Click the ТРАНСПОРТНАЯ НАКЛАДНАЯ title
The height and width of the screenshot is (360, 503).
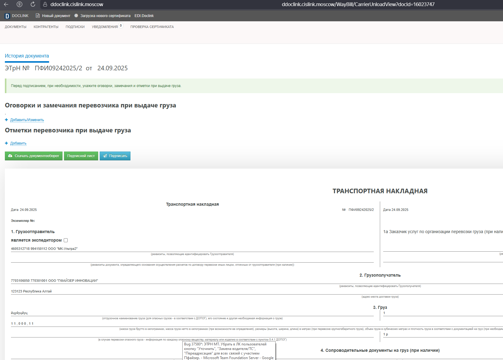click(380, 191)
